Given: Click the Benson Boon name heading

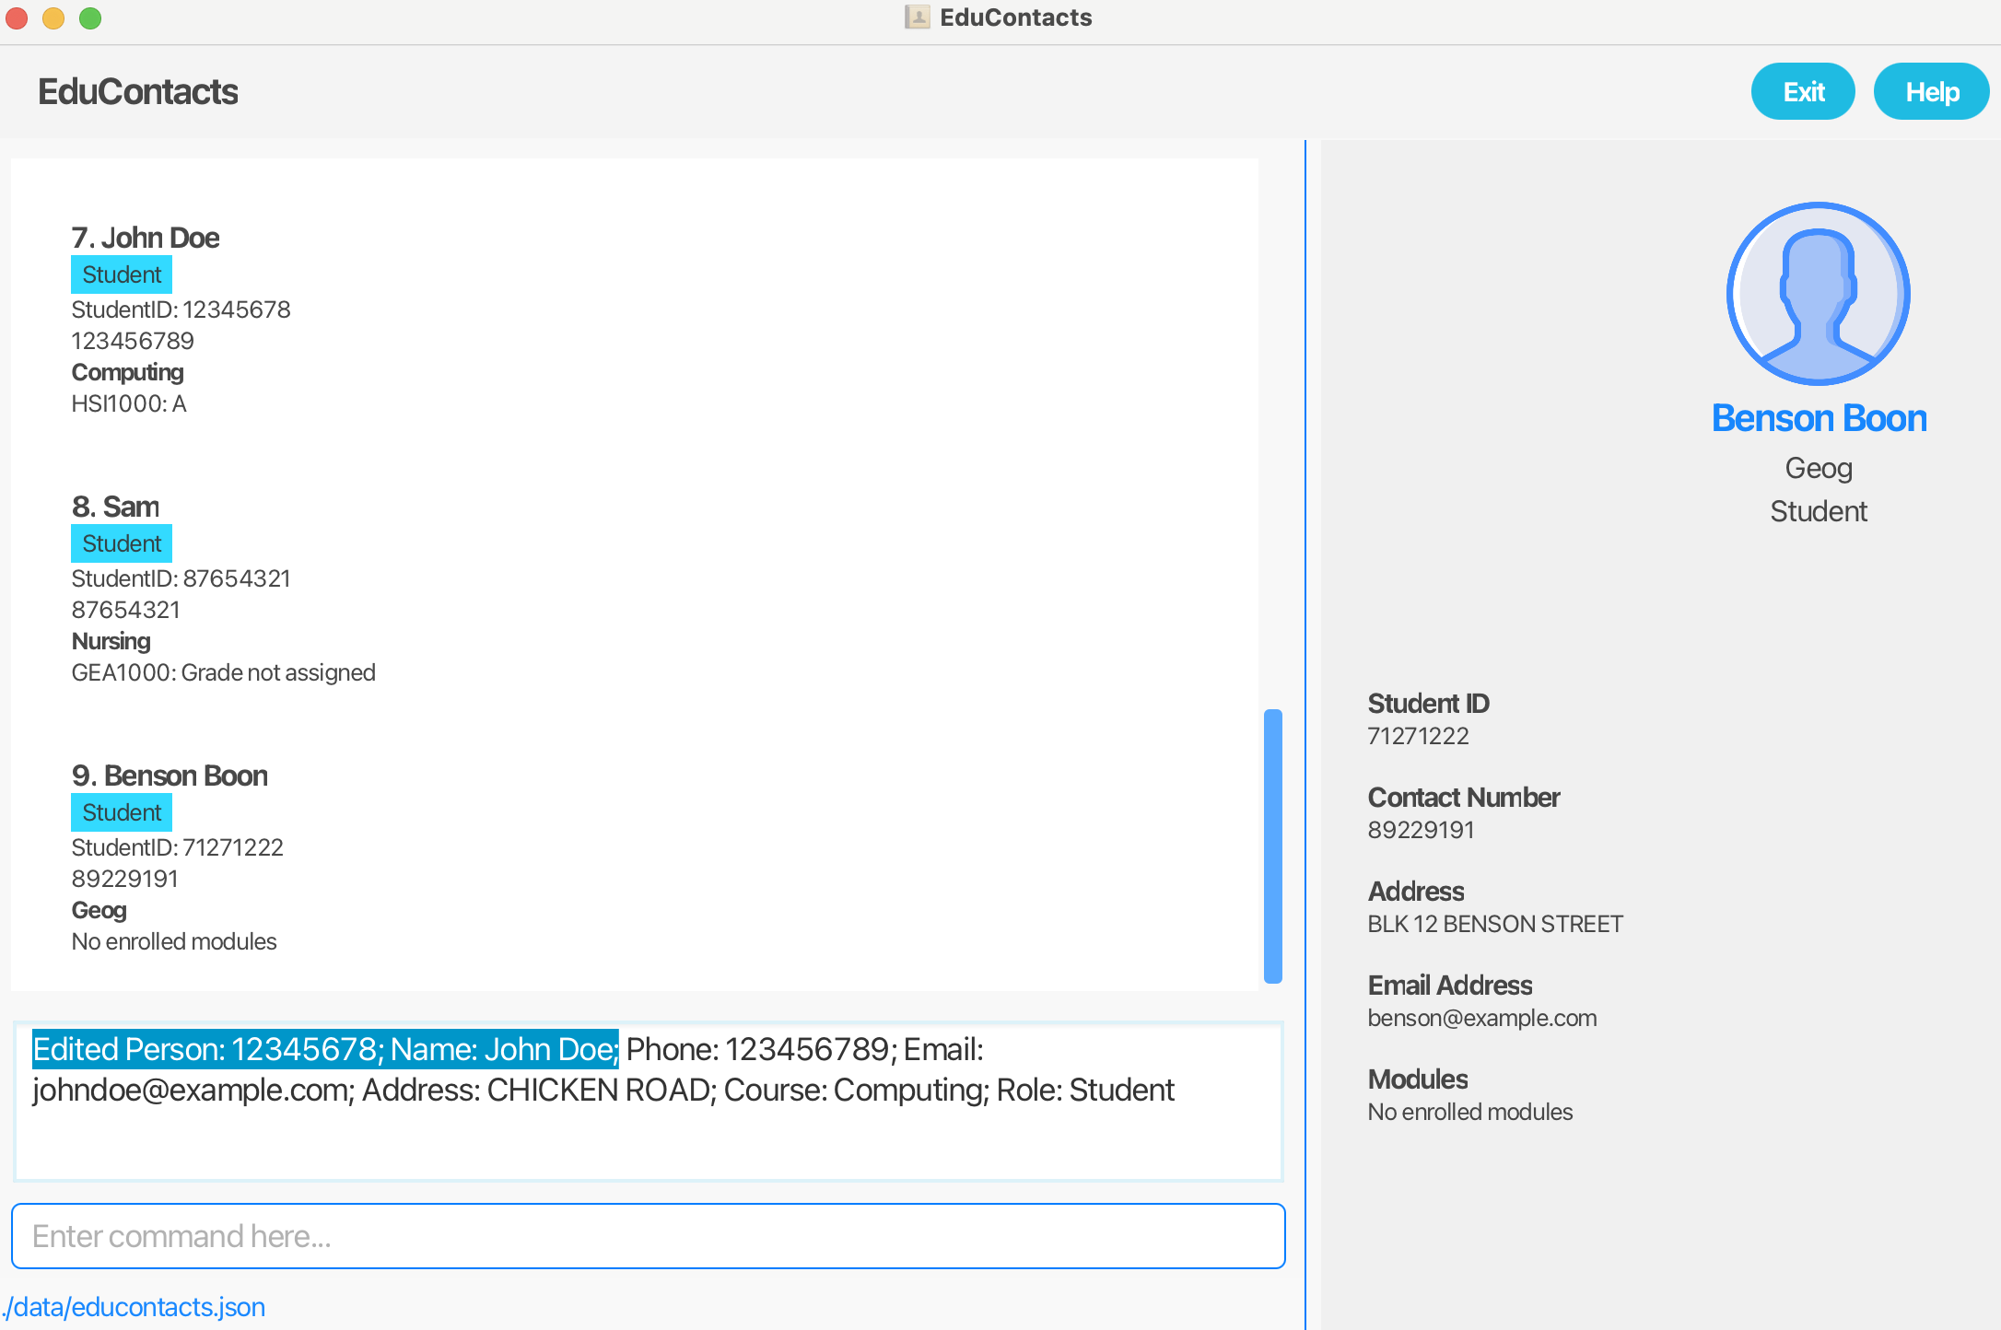Looking at the screenshot, I should pyautogui.click(x=1819, y=418).
